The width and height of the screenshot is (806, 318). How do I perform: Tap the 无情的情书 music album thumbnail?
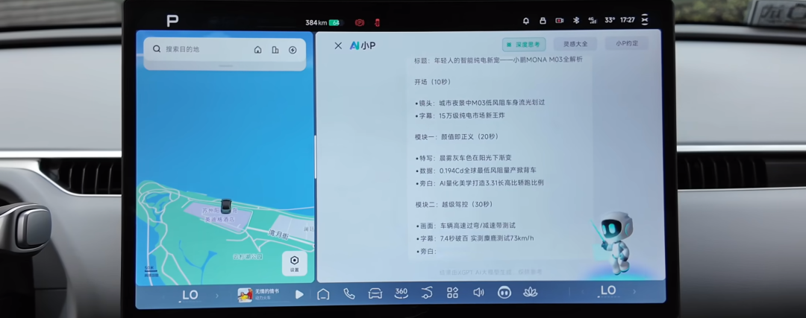(x=245, y=295)
